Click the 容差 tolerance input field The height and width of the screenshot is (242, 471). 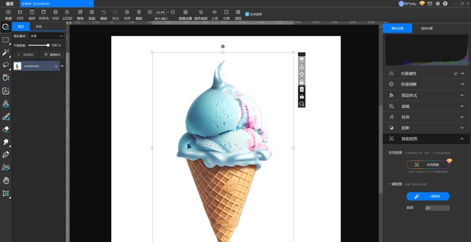click(437, 208)
